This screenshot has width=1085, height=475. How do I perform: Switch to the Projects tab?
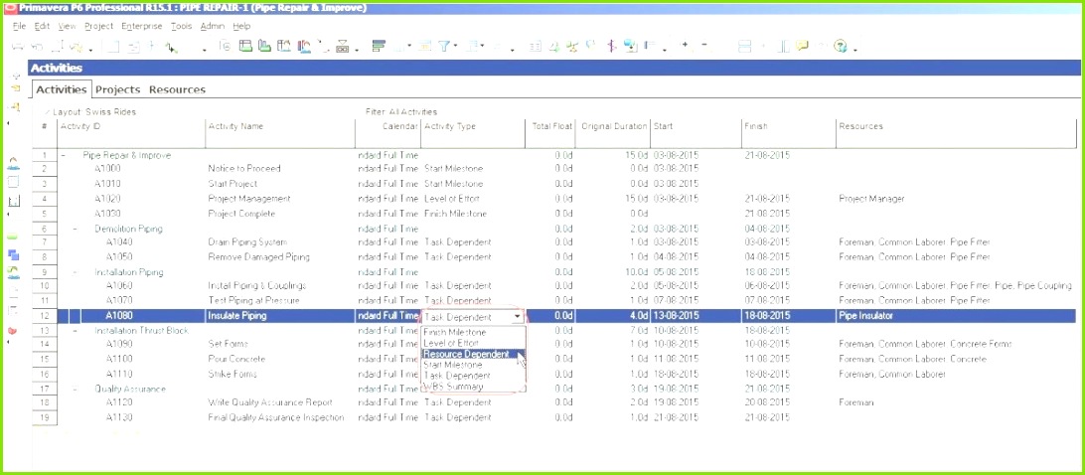click(117, 89)
